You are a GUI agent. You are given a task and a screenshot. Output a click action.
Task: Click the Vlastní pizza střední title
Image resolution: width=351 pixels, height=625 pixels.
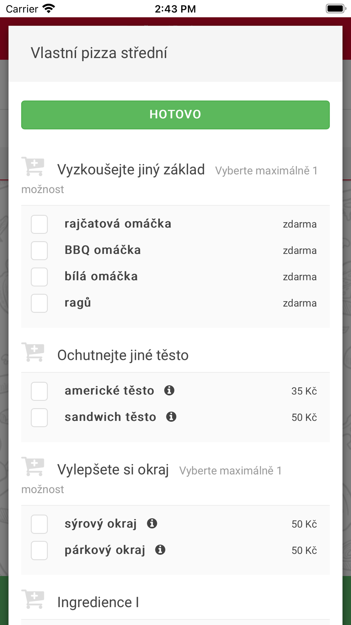click(99, 53)
